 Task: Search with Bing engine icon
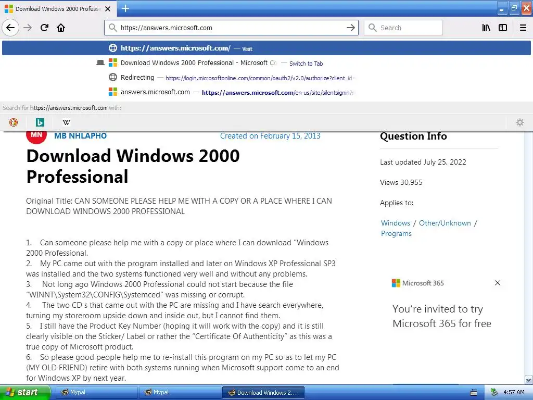click(x=40, y=122)
